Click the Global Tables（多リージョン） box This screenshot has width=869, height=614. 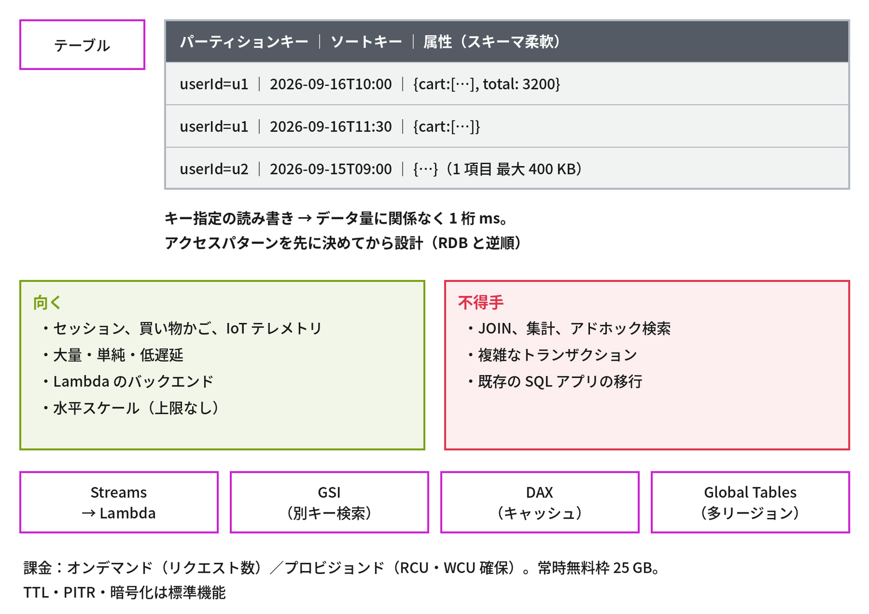coord(750,502)
